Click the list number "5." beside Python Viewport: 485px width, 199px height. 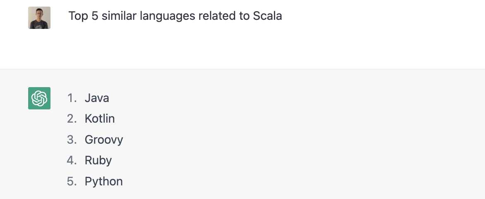pos(72,181)
